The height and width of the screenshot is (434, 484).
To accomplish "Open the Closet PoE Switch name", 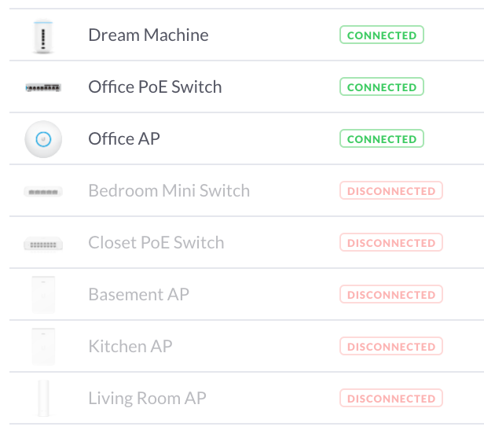I will pos(156,242).
